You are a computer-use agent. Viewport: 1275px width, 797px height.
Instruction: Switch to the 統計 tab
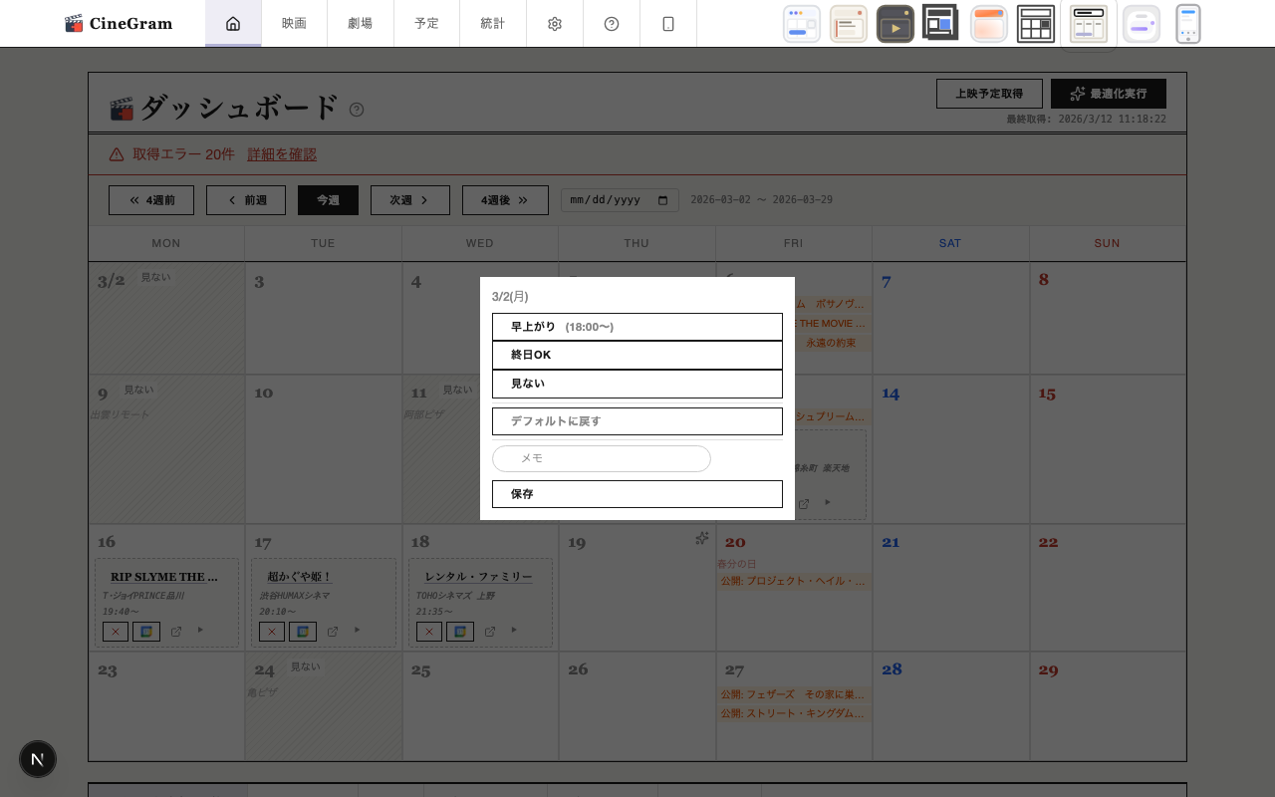(492, 24)
